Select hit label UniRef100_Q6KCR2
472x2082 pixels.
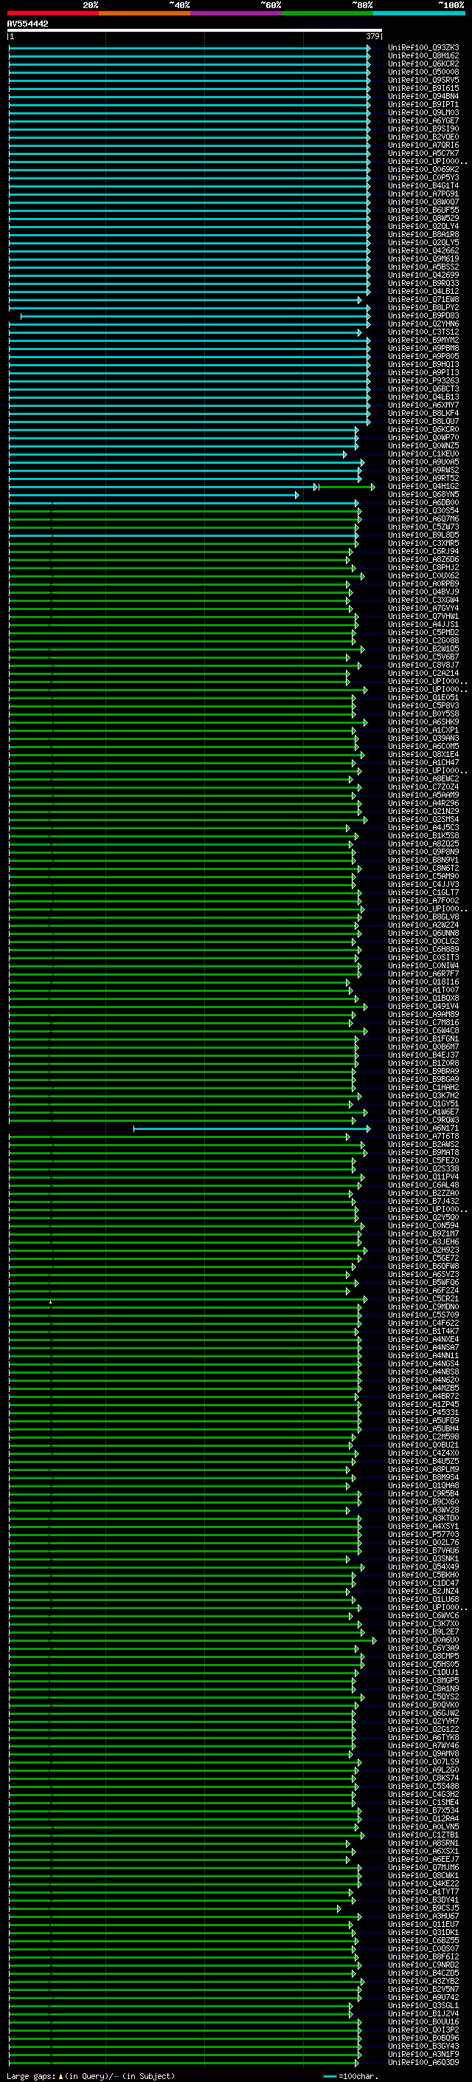(423, 64)
